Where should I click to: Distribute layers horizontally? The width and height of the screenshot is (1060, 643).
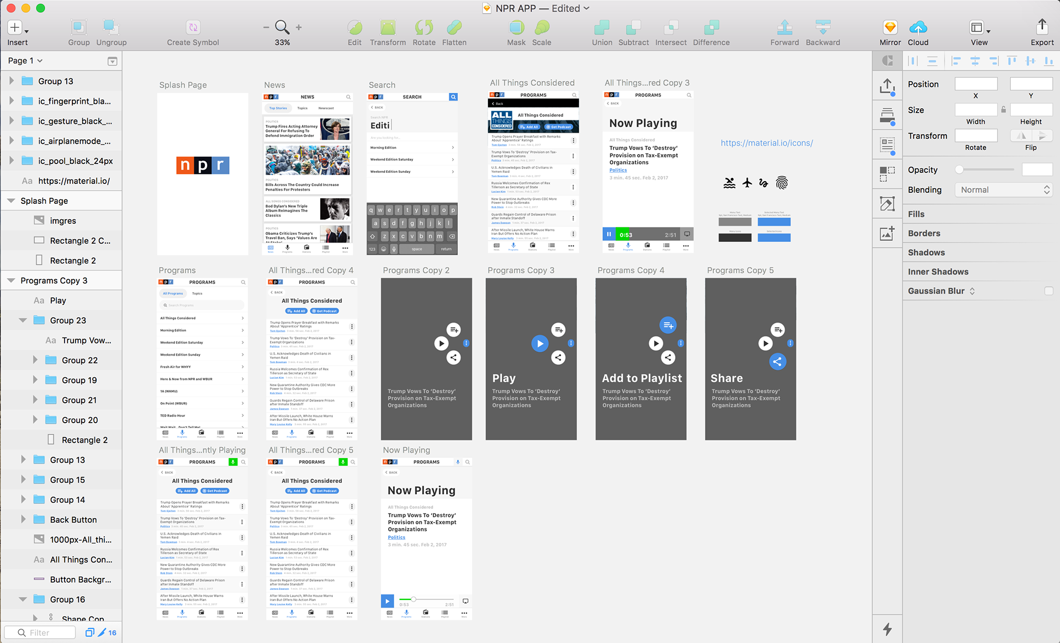click(x=913, y=61)
